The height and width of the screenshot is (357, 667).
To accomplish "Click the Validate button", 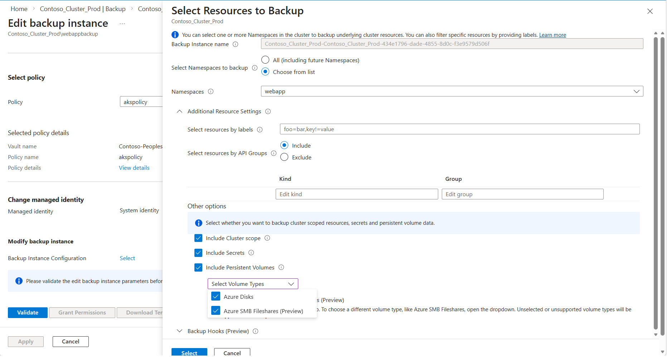I will tap(28, 313).
